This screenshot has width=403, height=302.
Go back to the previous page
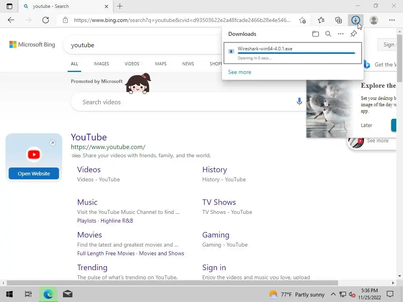pyautogui.click(x=11, y=20)
